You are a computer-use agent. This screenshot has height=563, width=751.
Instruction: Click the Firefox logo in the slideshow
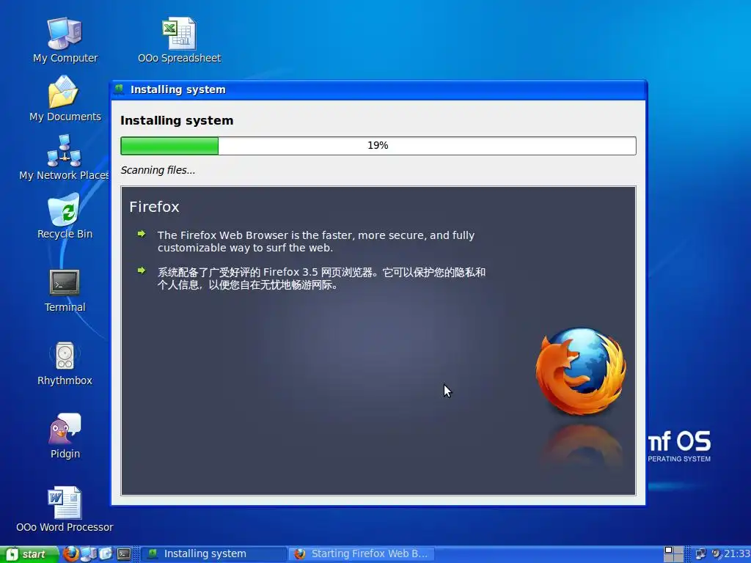tap(581, 370)
